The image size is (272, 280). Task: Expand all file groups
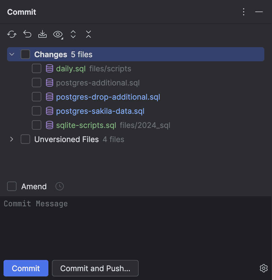(x=73, y=34)
